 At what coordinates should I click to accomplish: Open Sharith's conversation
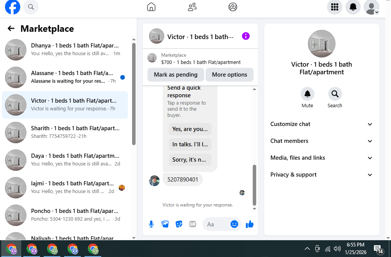pos(65,133)
